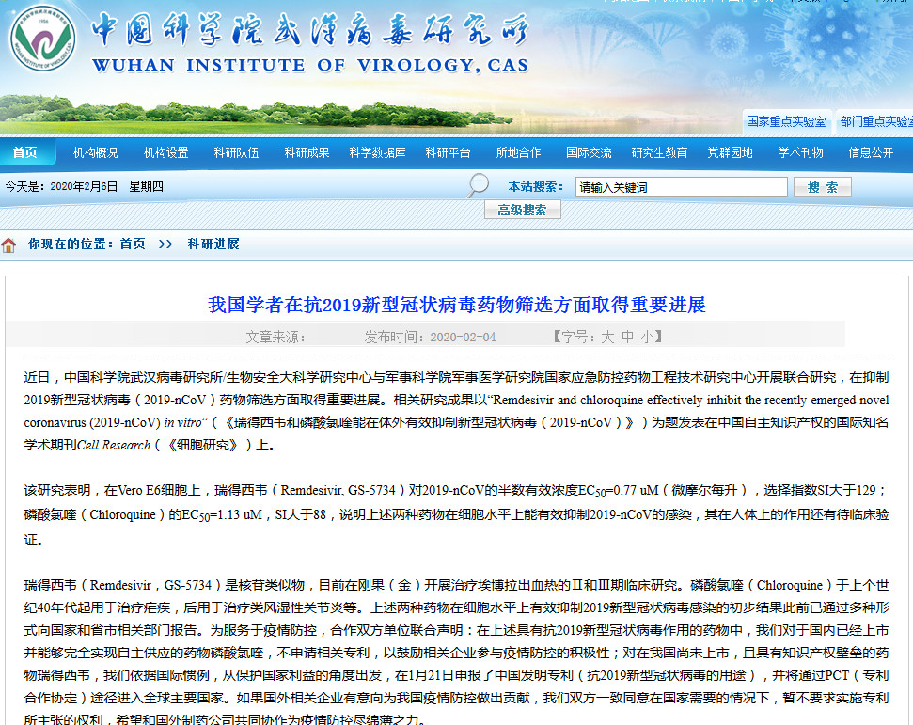Open the 研究生教育 menu item
Image resolution: width=913 pixels, height=725 pixels.
[x=660, y=152]
